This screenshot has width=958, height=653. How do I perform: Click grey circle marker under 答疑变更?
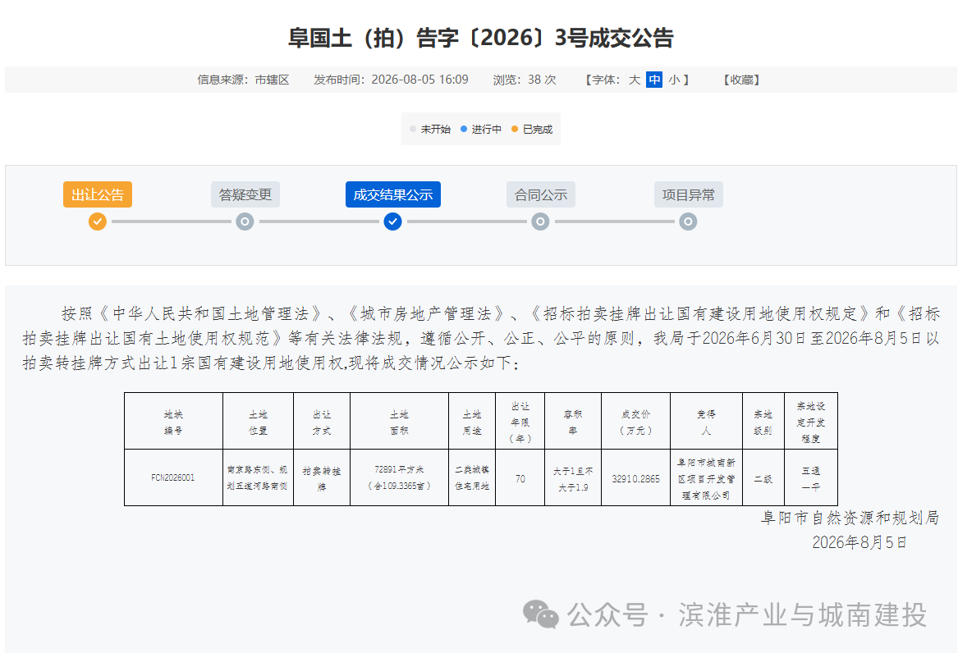click(245, 221)
